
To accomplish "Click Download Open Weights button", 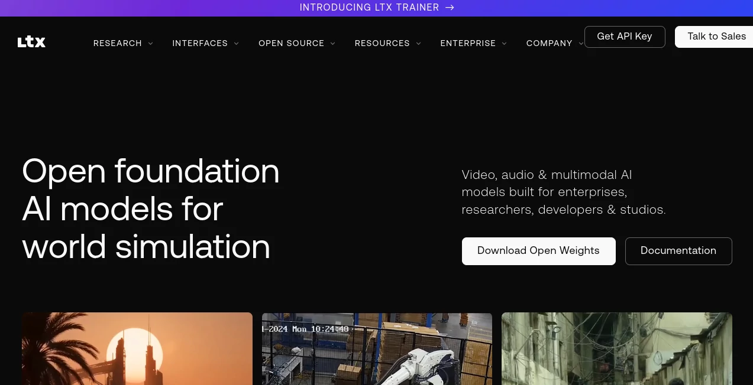I will (538, 251).
